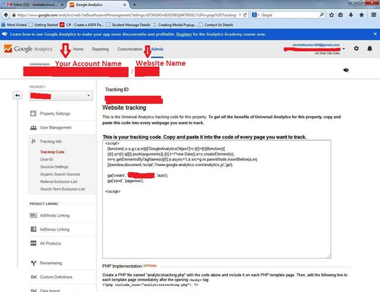This screenshot has height=292, width=380.
Task: Open AdWords Linking
Action: tap(54, 215)
